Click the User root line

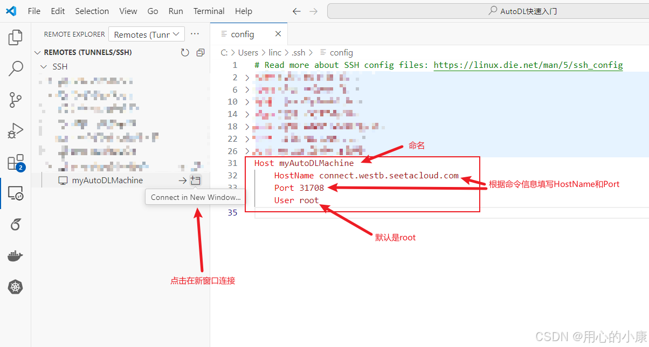pos(296,200)
